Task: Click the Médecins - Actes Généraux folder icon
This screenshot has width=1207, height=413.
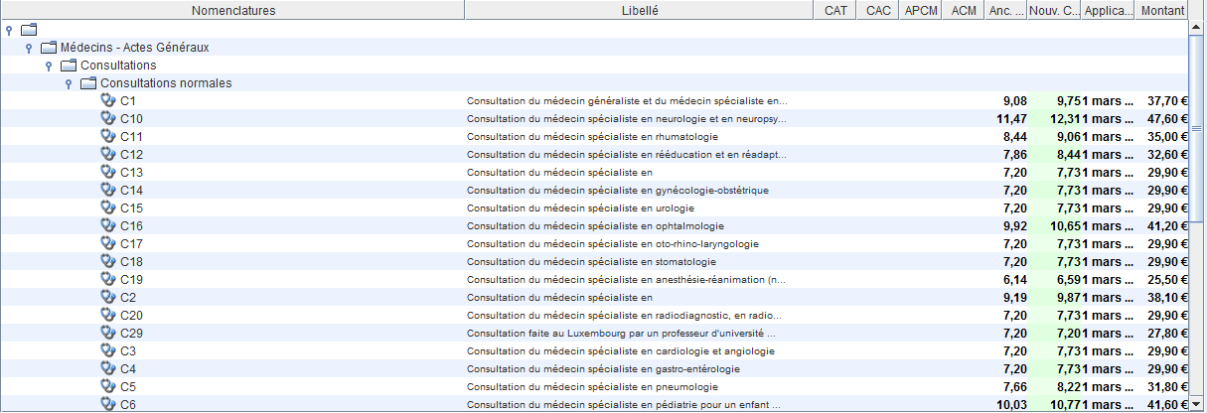Action: [x=49, y=48]
